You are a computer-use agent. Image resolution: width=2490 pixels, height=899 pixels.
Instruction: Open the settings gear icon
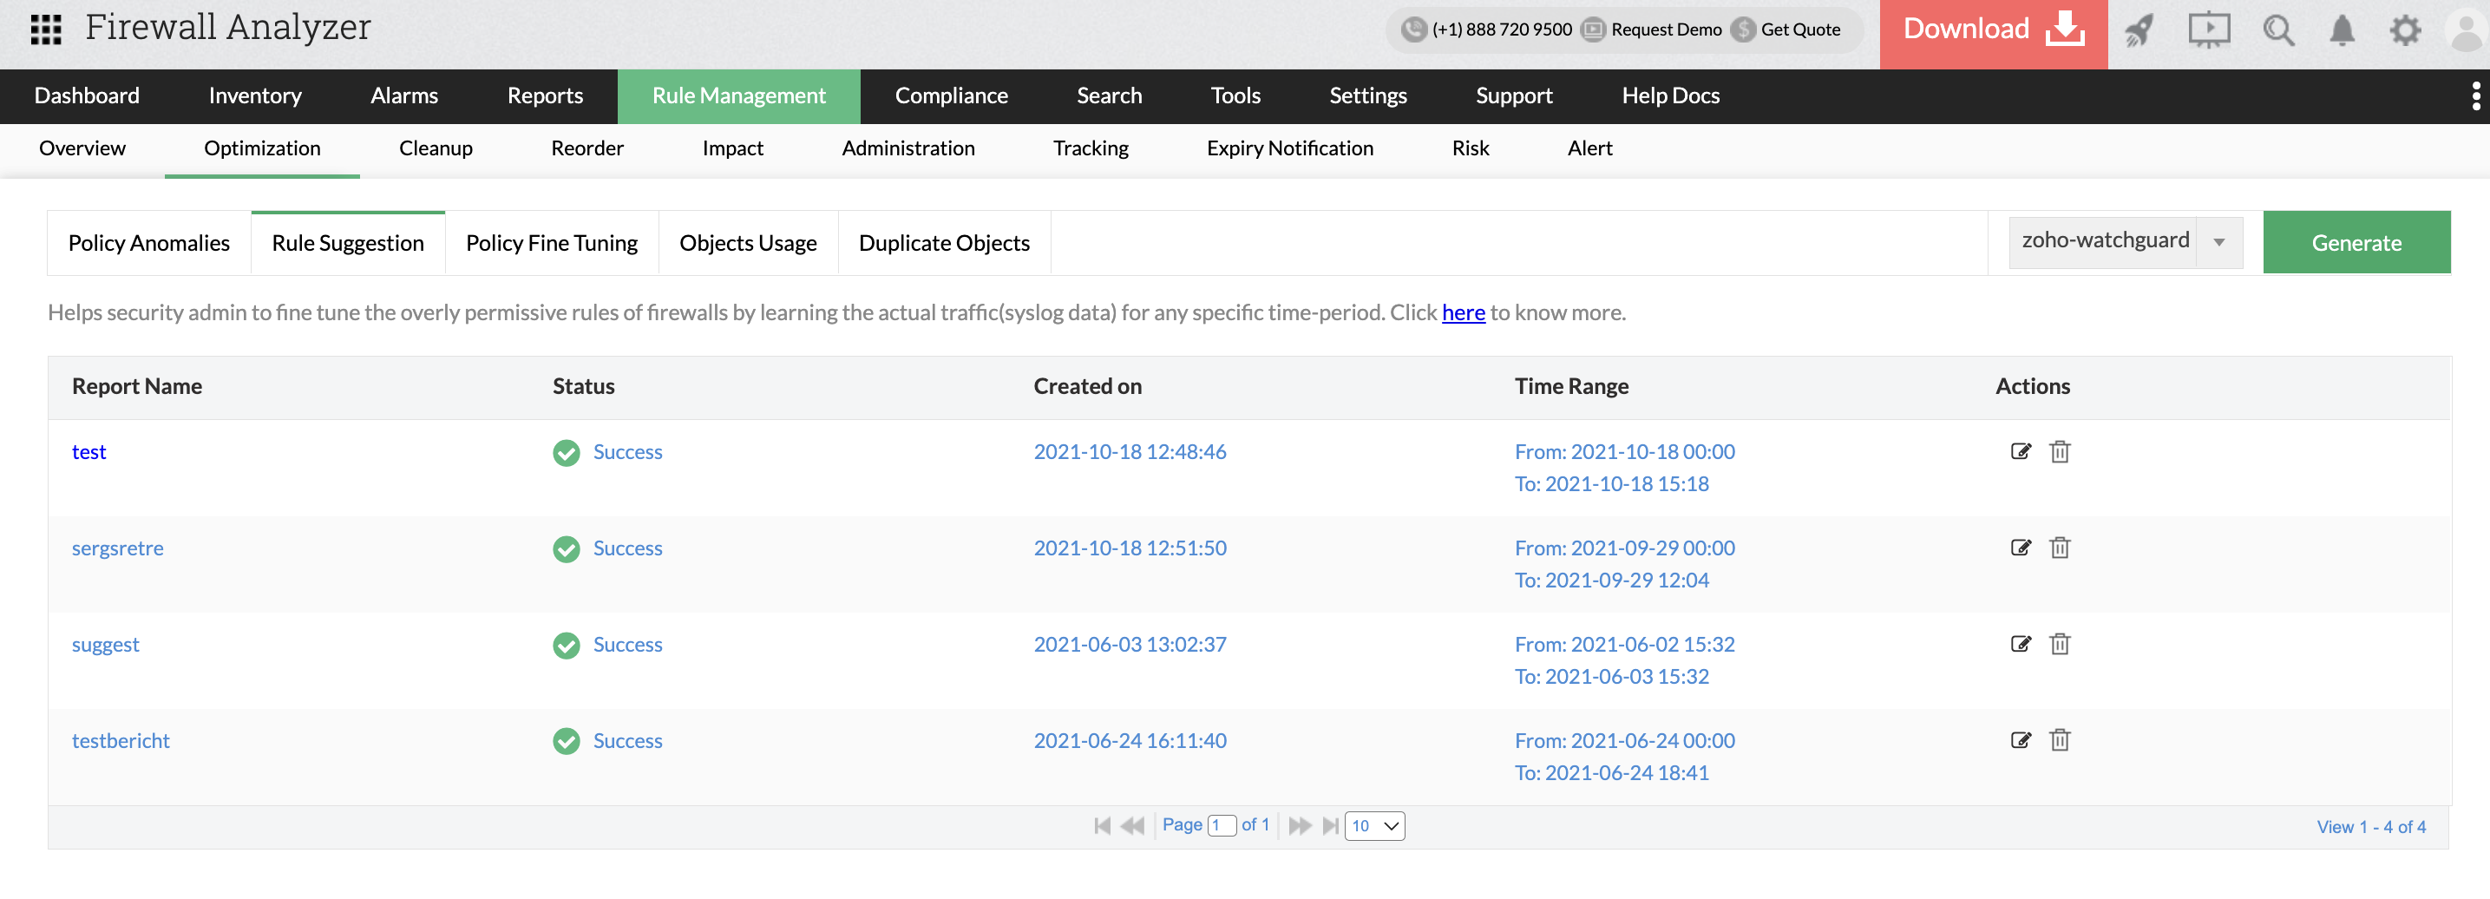(2406, 30)
